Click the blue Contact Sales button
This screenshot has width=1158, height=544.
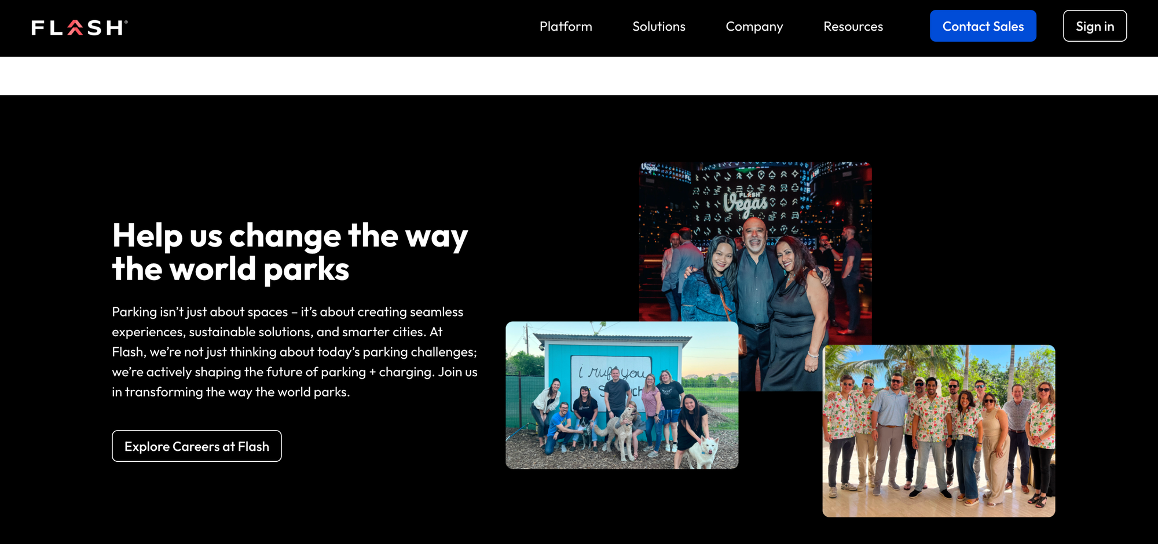[983, 26]
